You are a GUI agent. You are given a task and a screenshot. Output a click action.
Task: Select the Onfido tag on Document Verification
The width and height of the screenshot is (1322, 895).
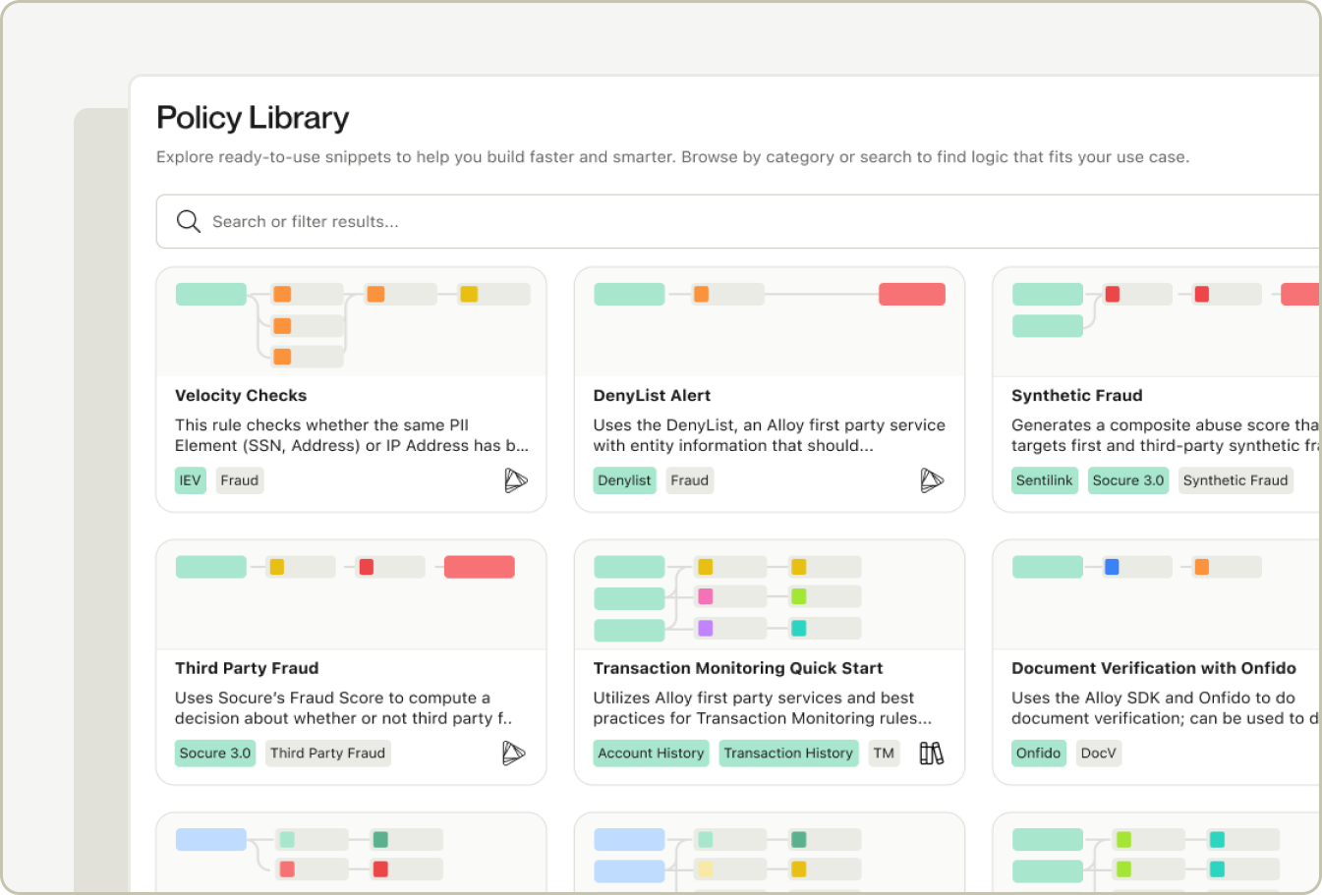[1038, 754]
